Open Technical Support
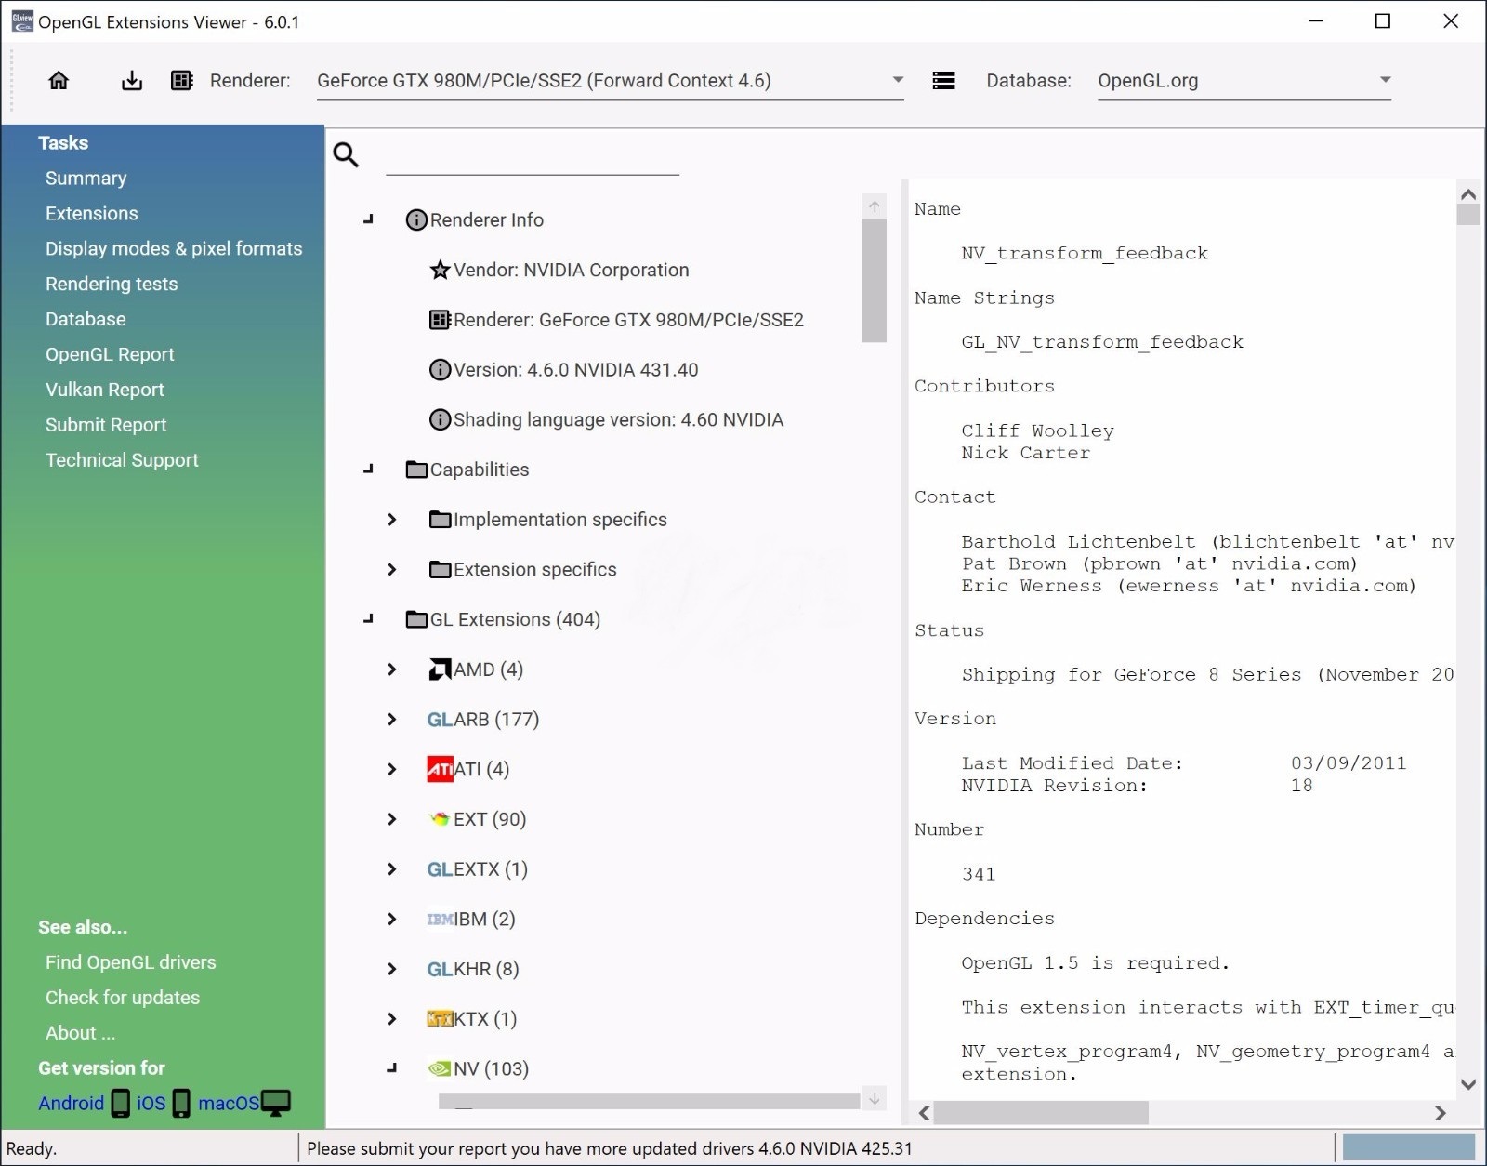The width and height of the screenshot is (1487, 1166). (x=122, y=461)
